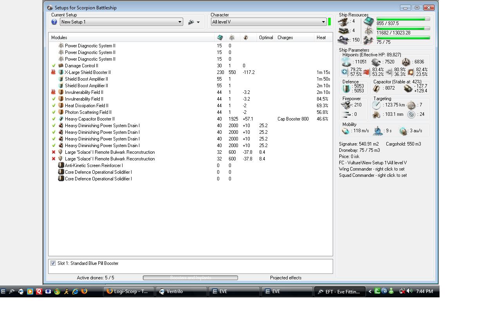Click the warp speed icon showing 3 au/s

click(403, 131)
